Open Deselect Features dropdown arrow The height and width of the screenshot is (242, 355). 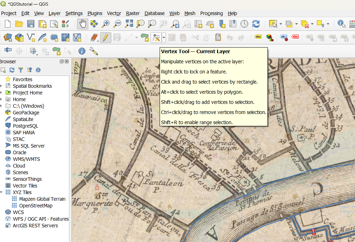pyautogui.click(x=312, y=24)
